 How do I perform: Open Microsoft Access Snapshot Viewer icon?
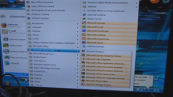point(83,55)
